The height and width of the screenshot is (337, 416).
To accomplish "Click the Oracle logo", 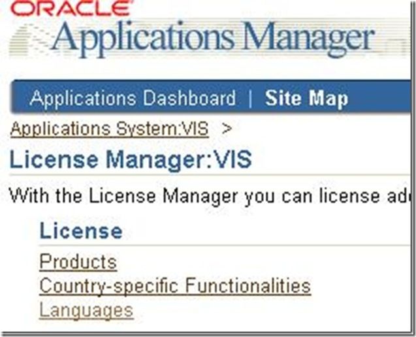I will point(71,8).
